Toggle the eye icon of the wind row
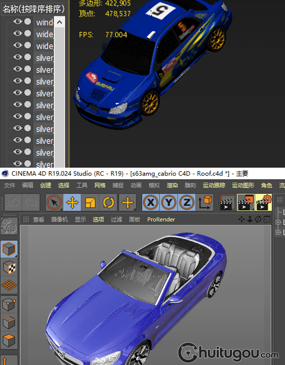 (x=18, y=21)
